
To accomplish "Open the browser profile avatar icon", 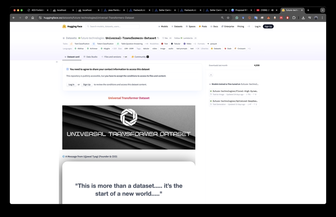I will tap(316, 18).
